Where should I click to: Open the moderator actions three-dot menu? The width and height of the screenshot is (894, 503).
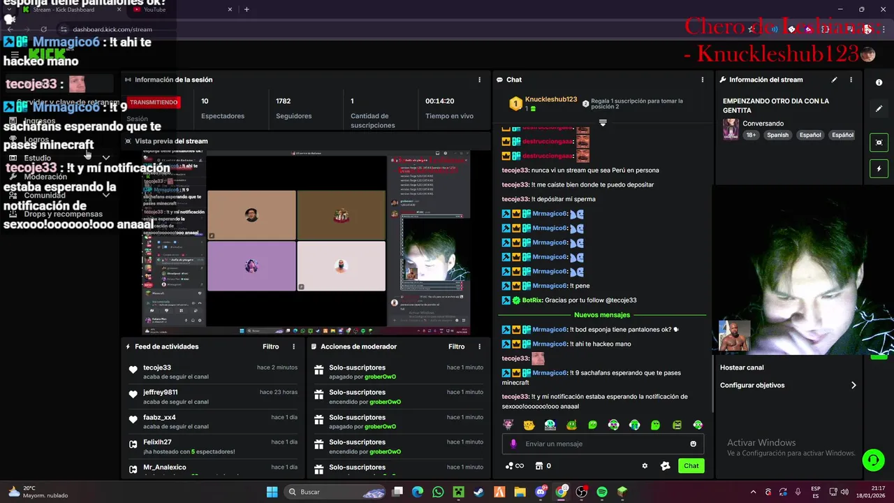click(479, 347)
